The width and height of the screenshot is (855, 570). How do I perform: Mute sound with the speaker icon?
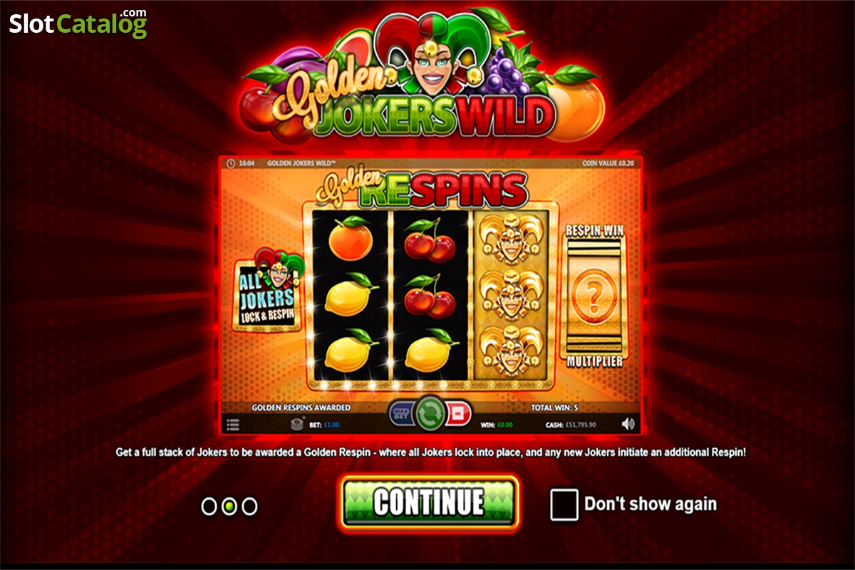click(x=628, y=424)
